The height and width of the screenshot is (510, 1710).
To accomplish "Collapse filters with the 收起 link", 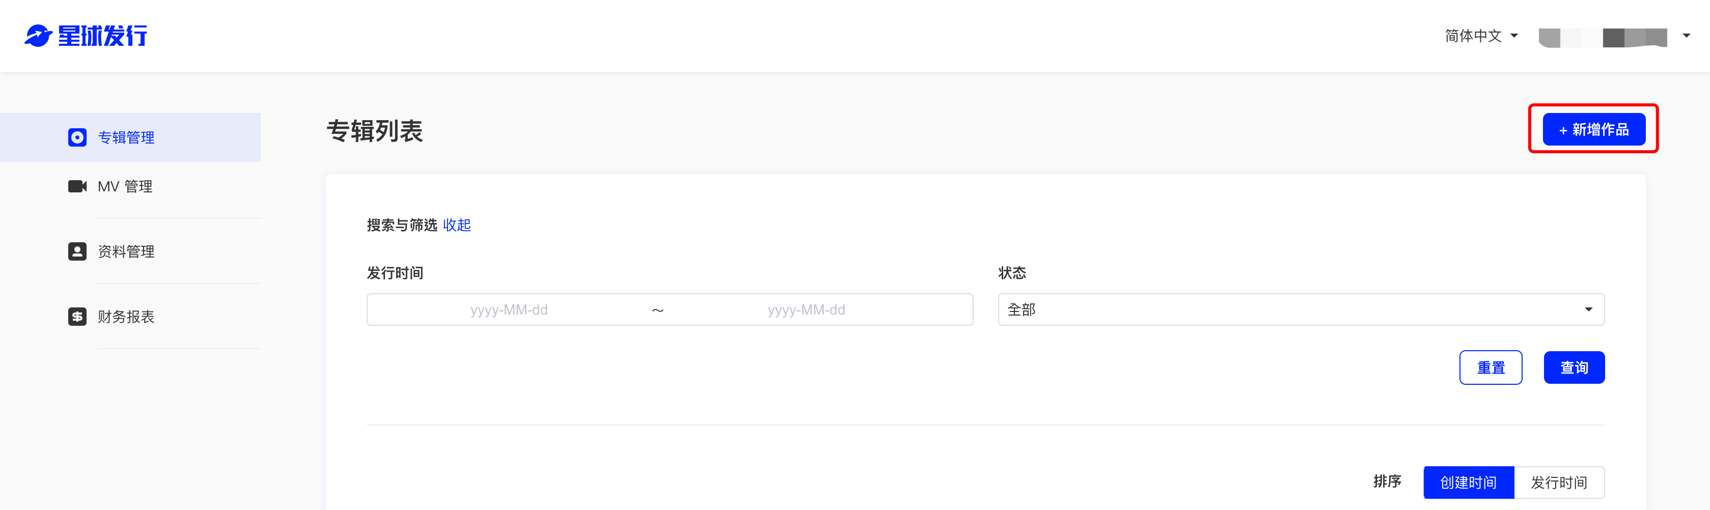I will click(x=457, y=225).
